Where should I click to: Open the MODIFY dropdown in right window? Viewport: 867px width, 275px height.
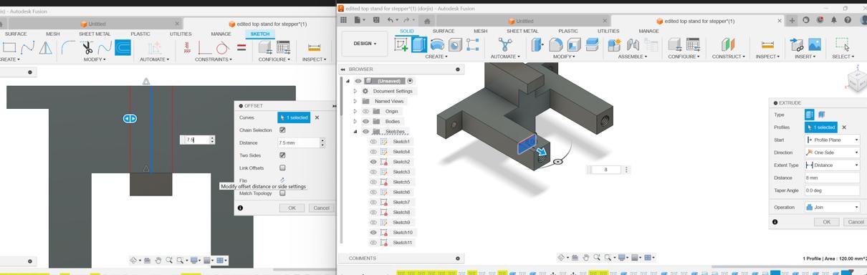tap(564, 57)
